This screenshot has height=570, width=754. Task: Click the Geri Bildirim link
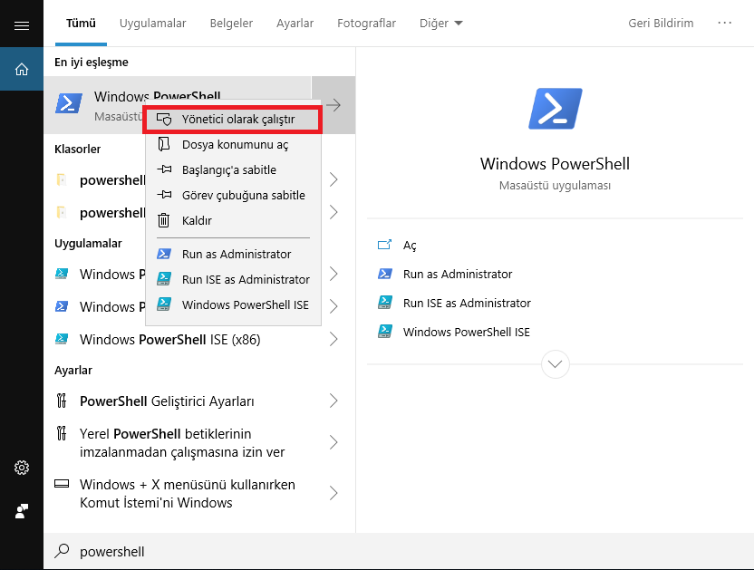pyautogui.click(x=661, y=24)
